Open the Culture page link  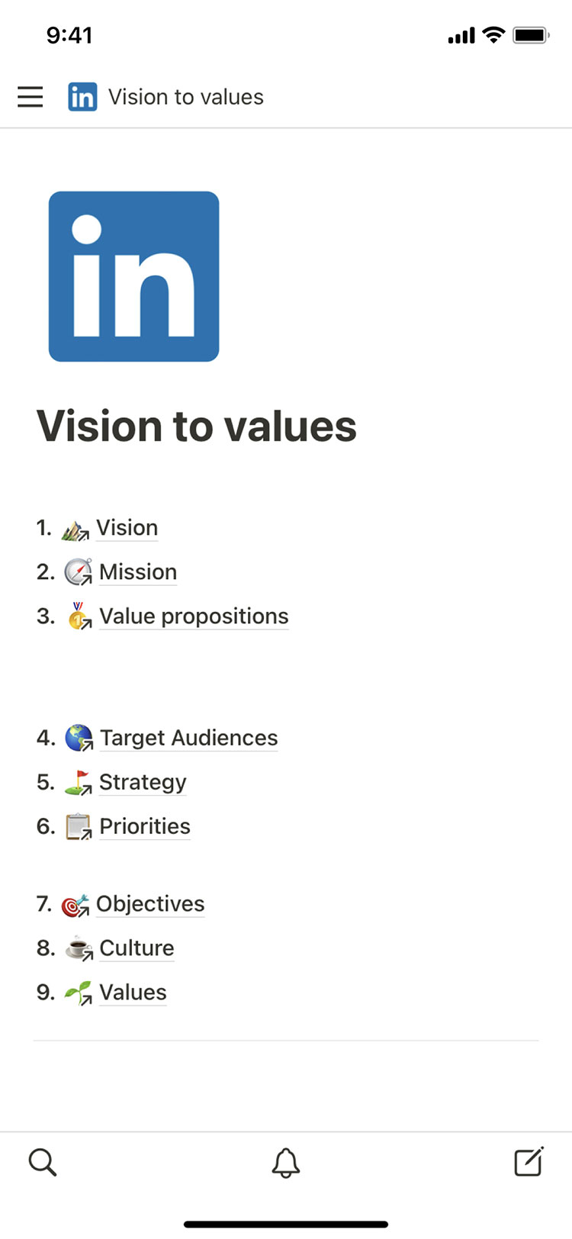coord(137,948)
